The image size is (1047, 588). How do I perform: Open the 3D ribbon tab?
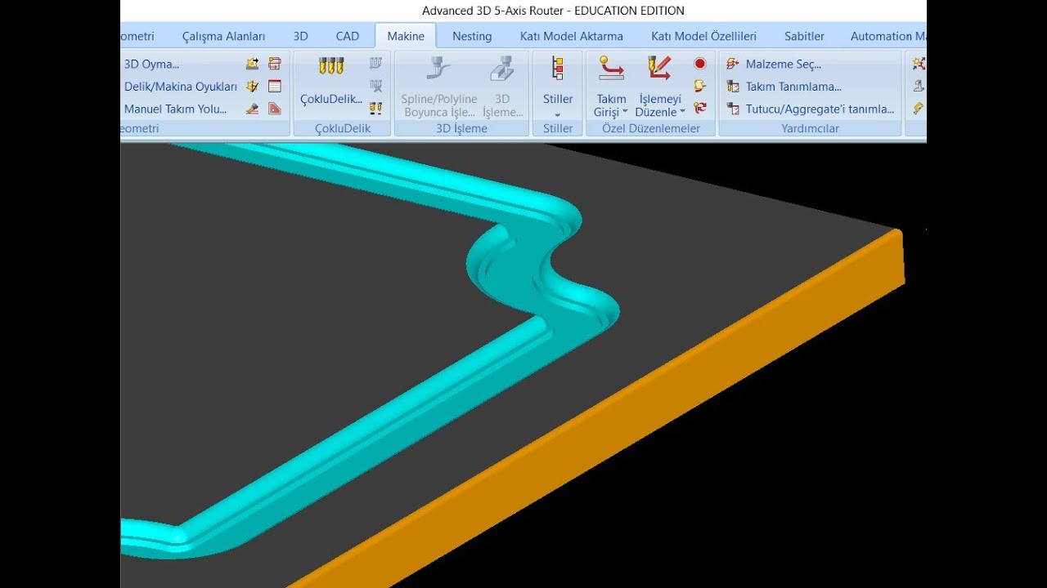click(300, 36)
